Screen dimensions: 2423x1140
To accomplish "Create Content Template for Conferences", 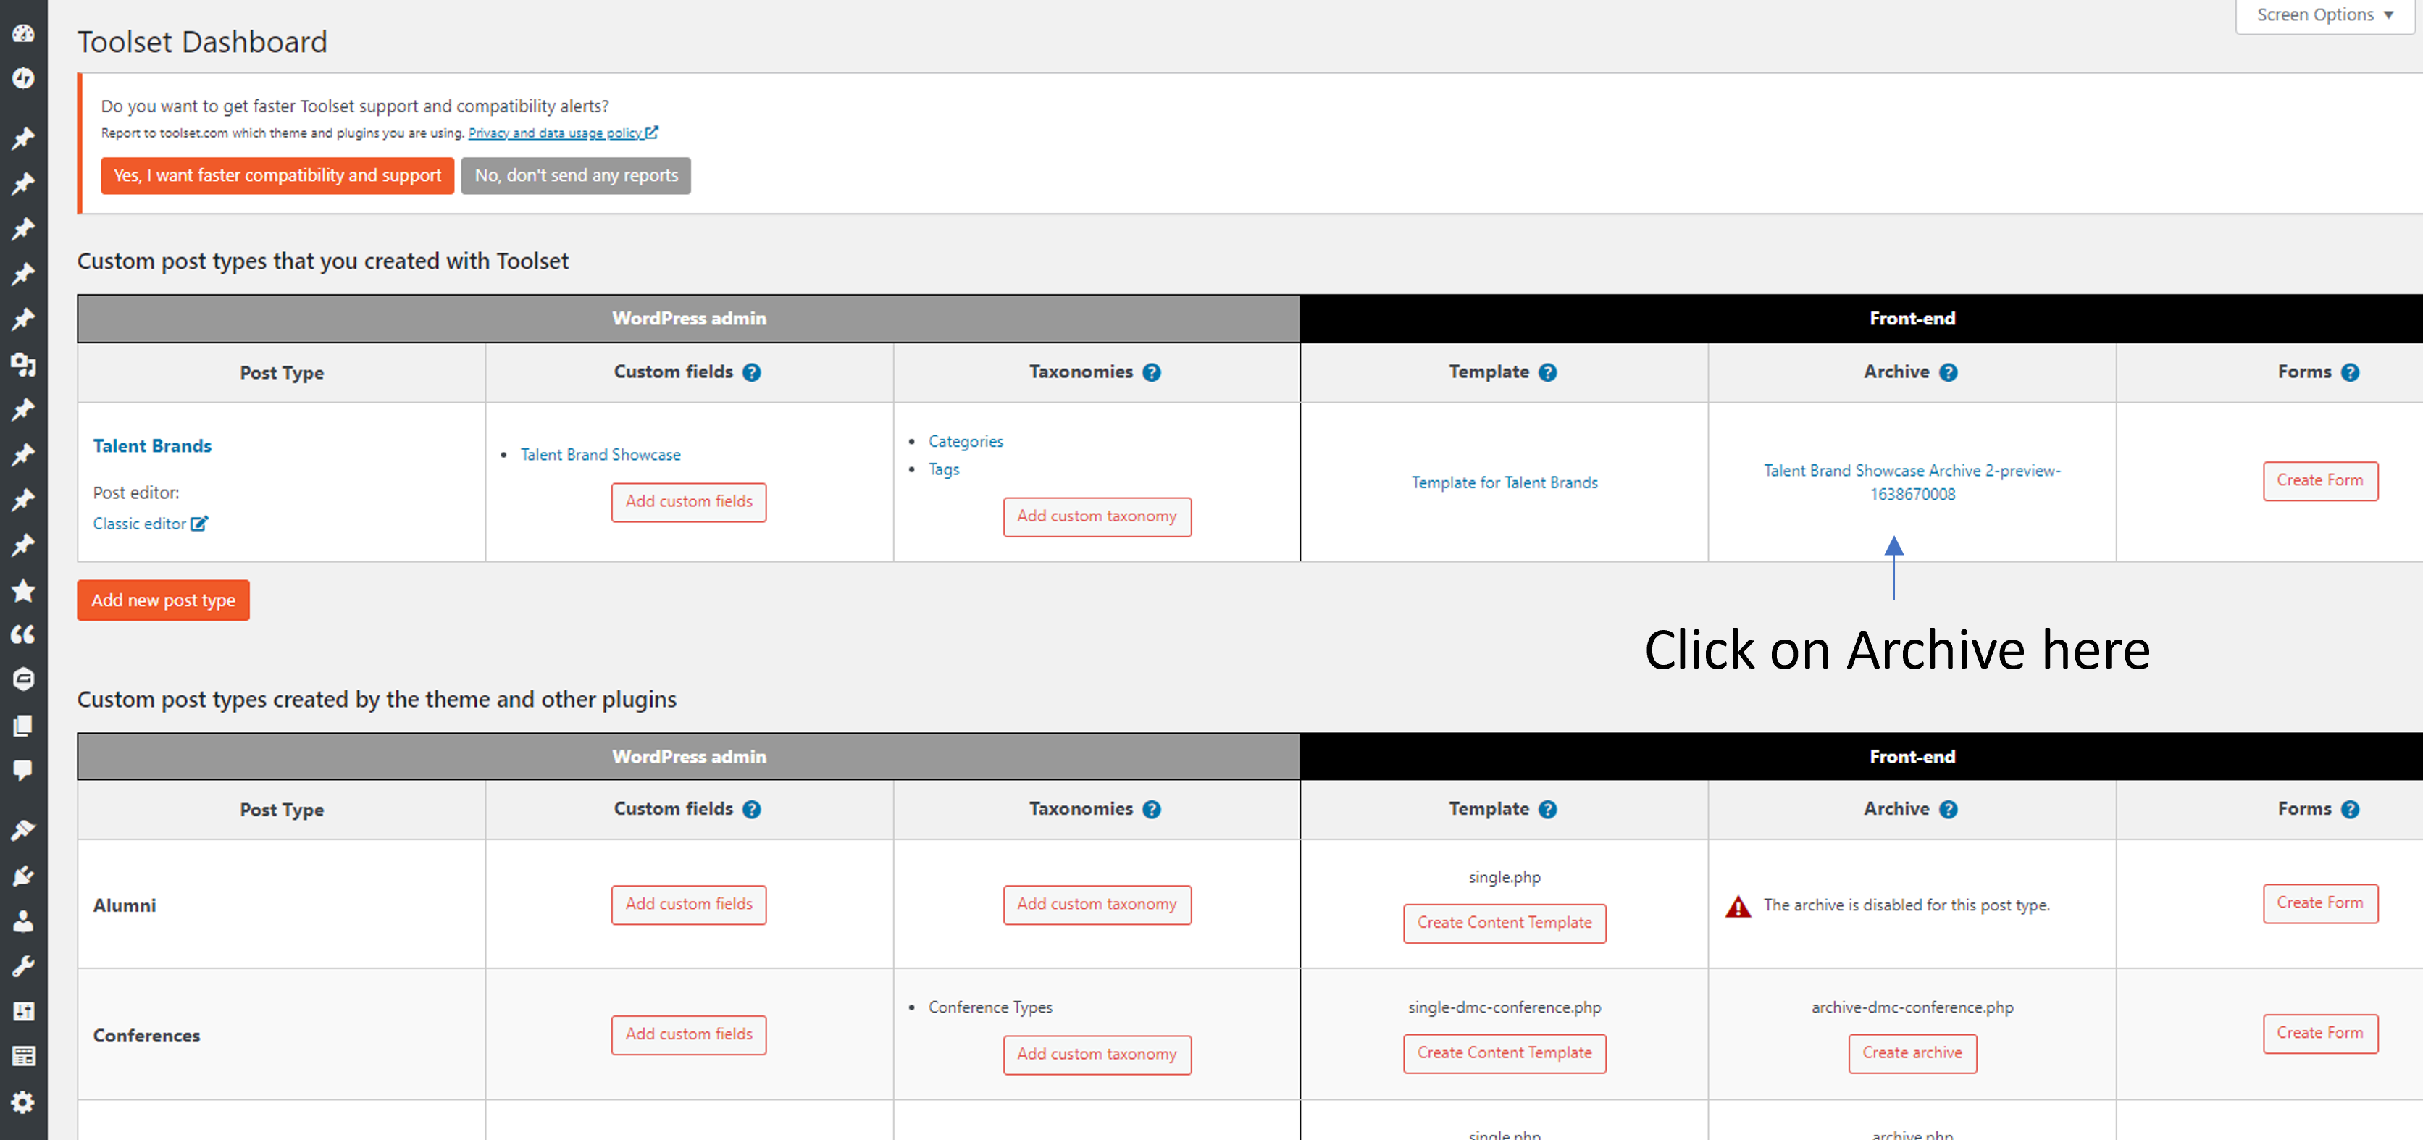I will coord(1504,1054).
